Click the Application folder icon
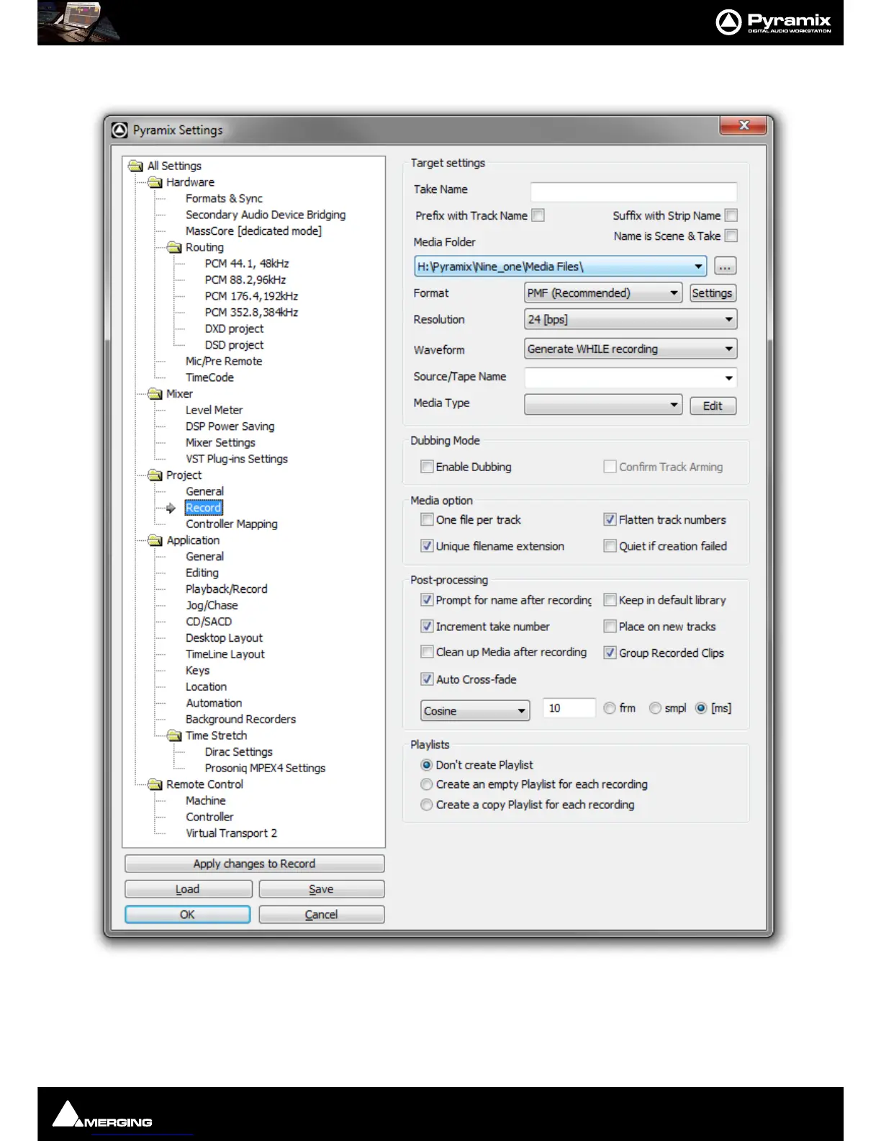This screenshot has width=881, height=1141. [x=155, y=540]
